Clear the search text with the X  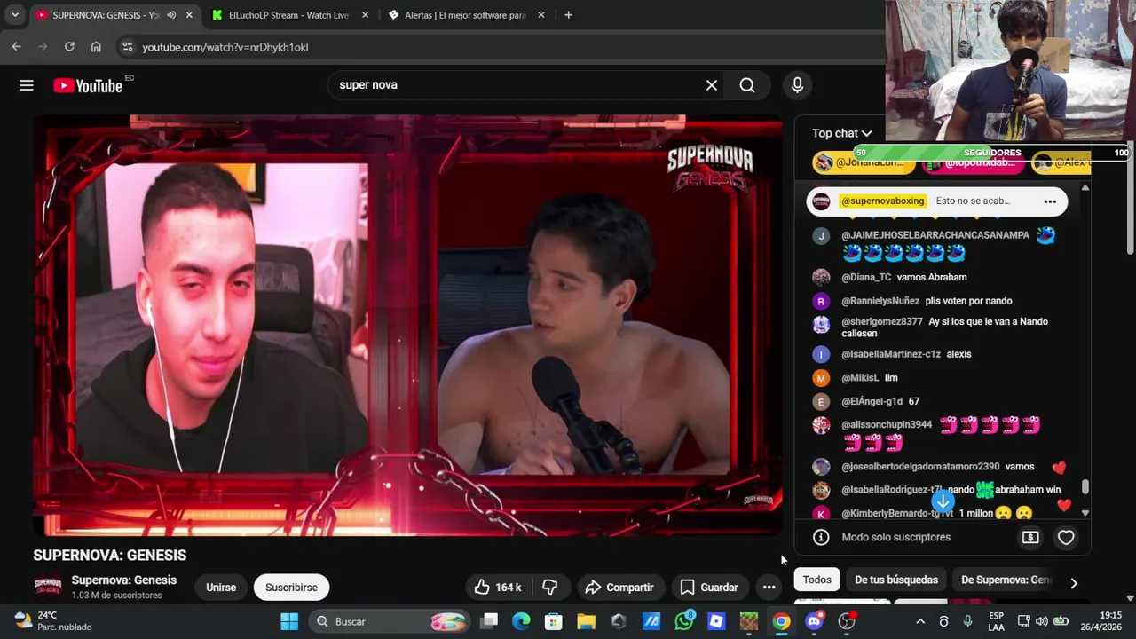(711, 85)
